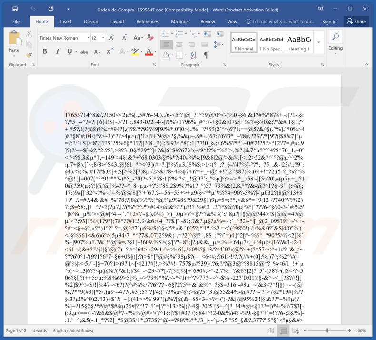The image size is (376, 340).
Task: Open the Editing find menu
Action: (x=336, y=42)
